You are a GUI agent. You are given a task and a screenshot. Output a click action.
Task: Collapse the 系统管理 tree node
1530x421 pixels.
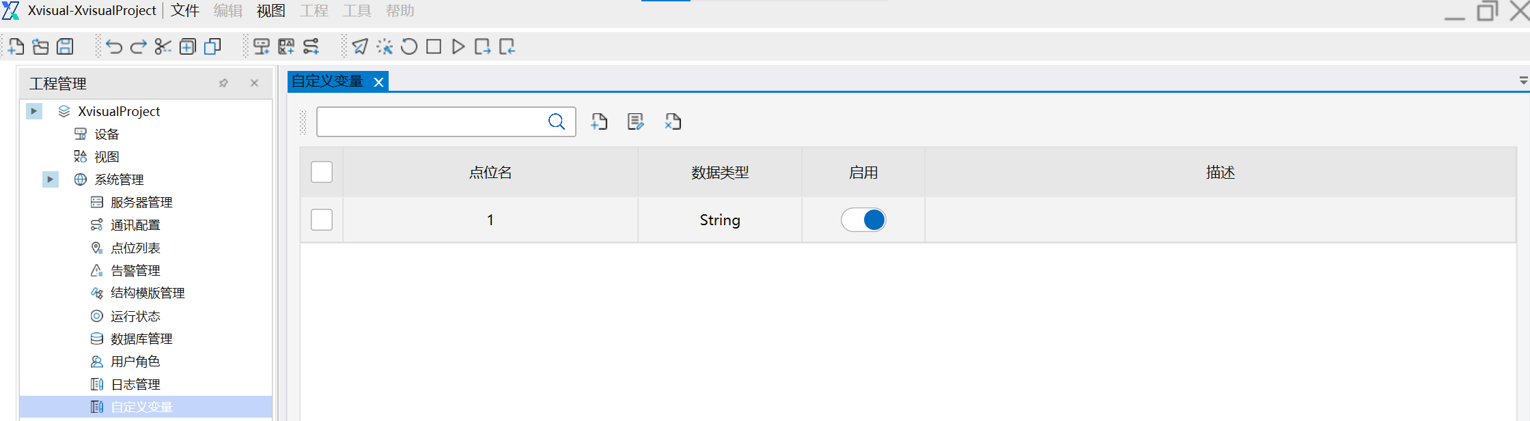click(51, 179)
